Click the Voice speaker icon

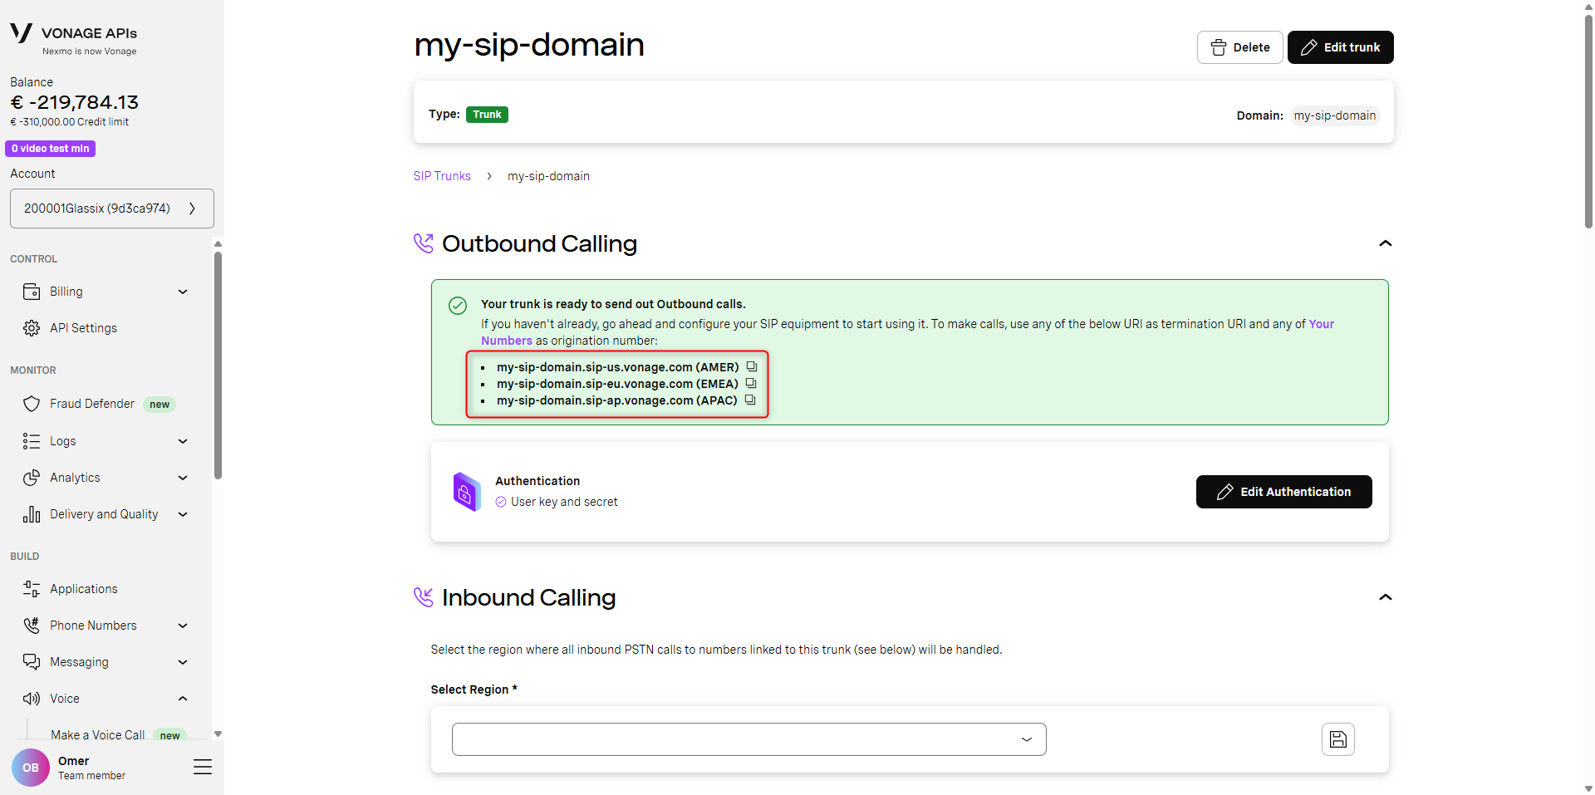(x=32, y=699)
